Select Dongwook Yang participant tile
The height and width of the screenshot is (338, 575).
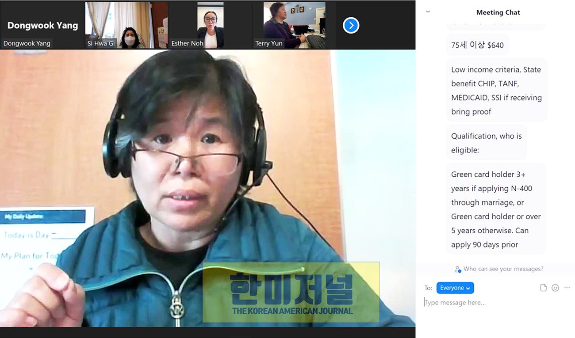click(x=42, y=25)
